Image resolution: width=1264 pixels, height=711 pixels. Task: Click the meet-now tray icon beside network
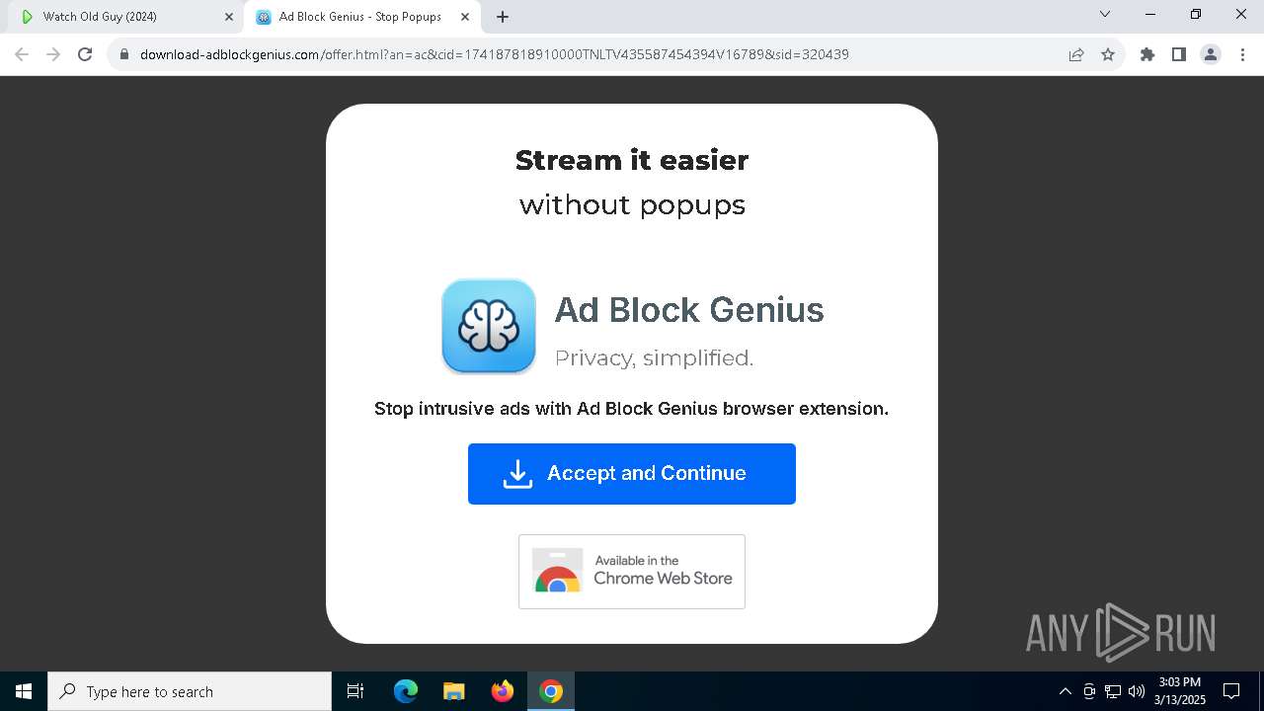tap(1089, 691)
